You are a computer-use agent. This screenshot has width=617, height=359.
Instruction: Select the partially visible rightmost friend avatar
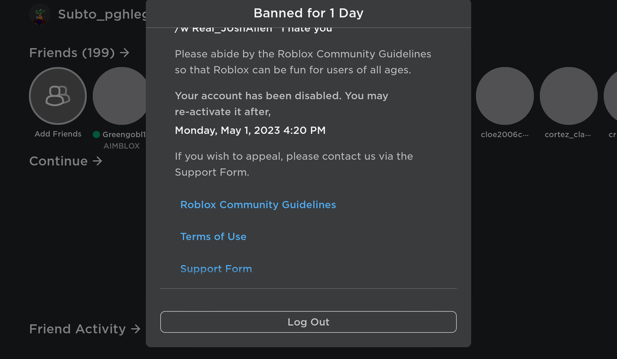[x=610, y=96]
